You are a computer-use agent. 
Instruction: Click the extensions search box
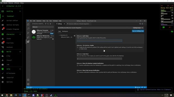[43, 27]
